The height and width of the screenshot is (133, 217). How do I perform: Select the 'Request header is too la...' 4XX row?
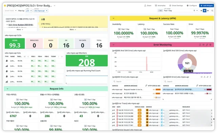point(136,89)
